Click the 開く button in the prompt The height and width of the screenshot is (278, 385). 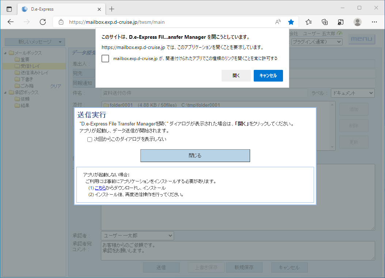[236, 76]
